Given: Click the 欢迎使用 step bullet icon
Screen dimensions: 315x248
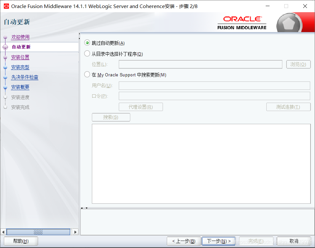Looking at the screenshot, I should (5, 37).
